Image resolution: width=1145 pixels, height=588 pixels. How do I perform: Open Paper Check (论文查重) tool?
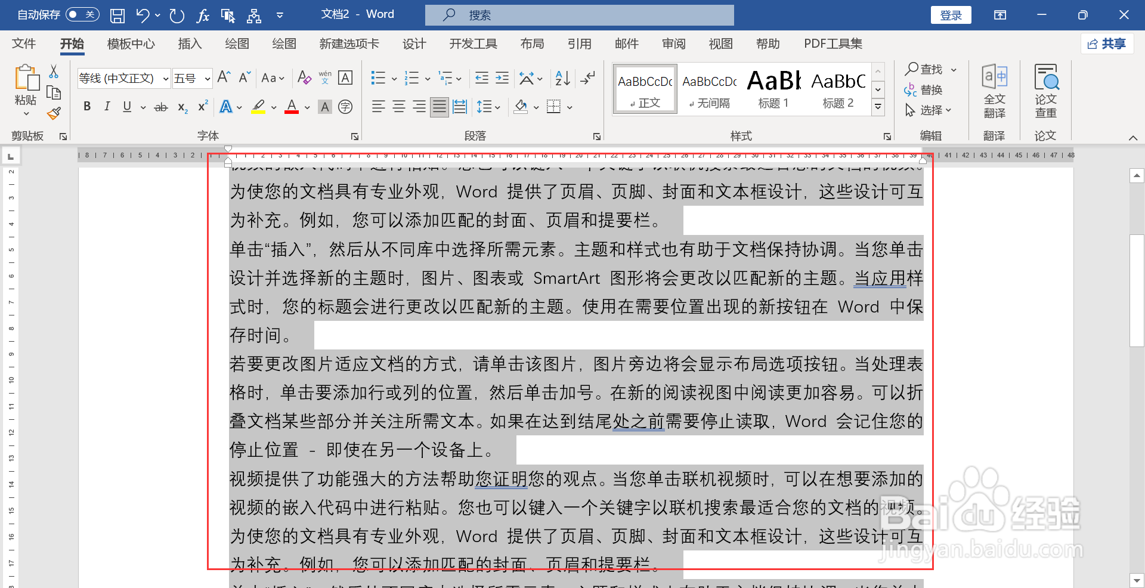pos(1045,91)
